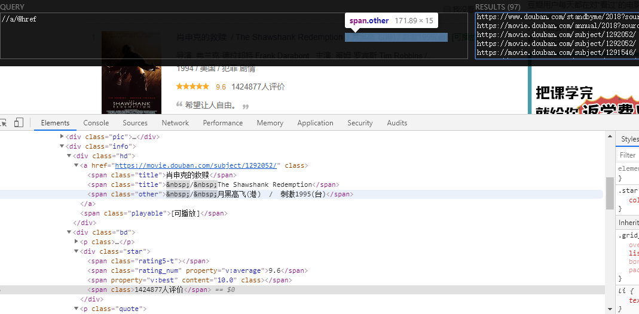Select the span title 肖申克的救赎 row
Screen dimensions: 639x314
pyautogui.click(x=162, y=175)
